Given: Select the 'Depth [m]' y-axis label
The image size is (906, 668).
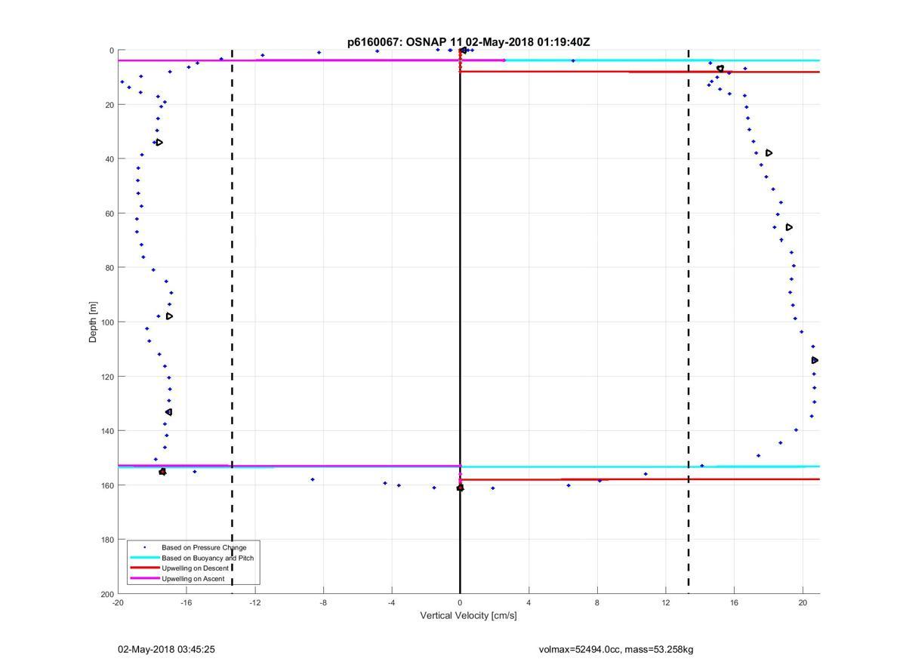Looking at the screenshot, I should click(93, 322).
